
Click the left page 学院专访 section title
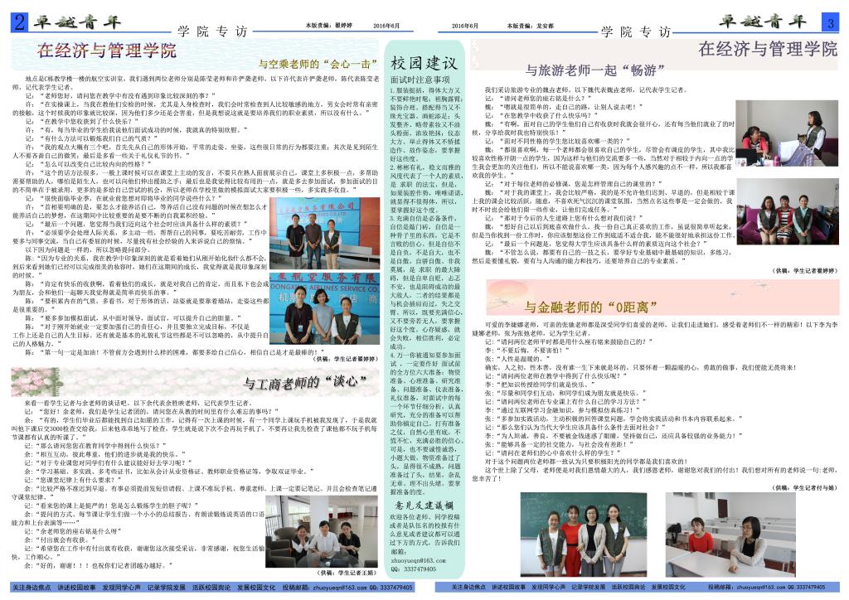click(x=212, y=31)
